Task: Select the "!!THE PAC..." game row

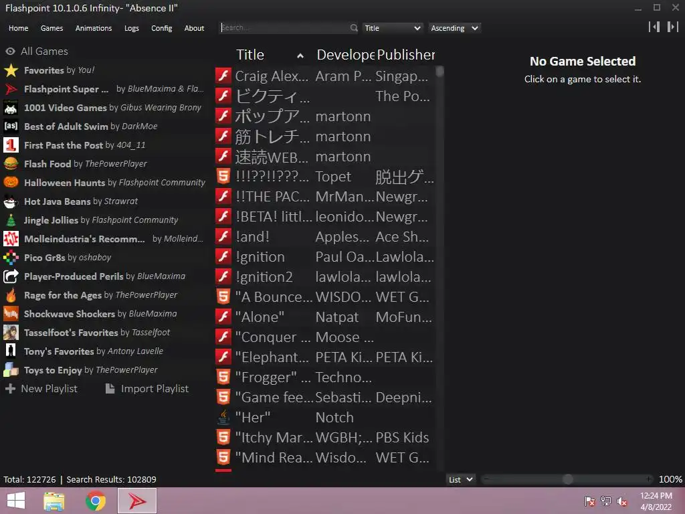Action: [325, 197]
